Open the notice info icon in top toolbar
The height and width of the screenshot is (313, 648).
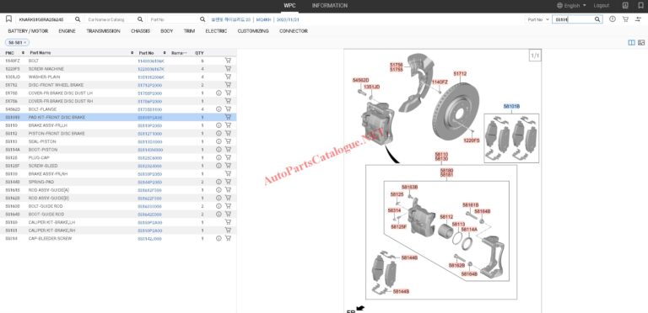tap(613, 19)
